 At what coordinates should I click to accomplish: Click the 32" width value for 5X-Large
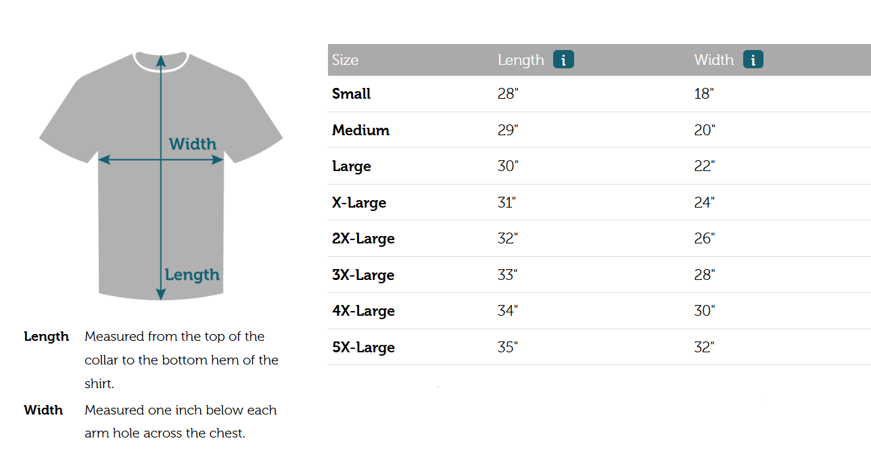click(x=704, y=348)
